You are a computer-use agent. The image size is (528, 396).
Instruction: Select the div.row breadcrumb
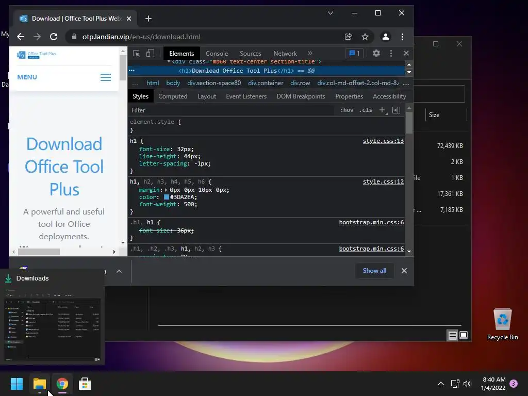tap(300, 83)
